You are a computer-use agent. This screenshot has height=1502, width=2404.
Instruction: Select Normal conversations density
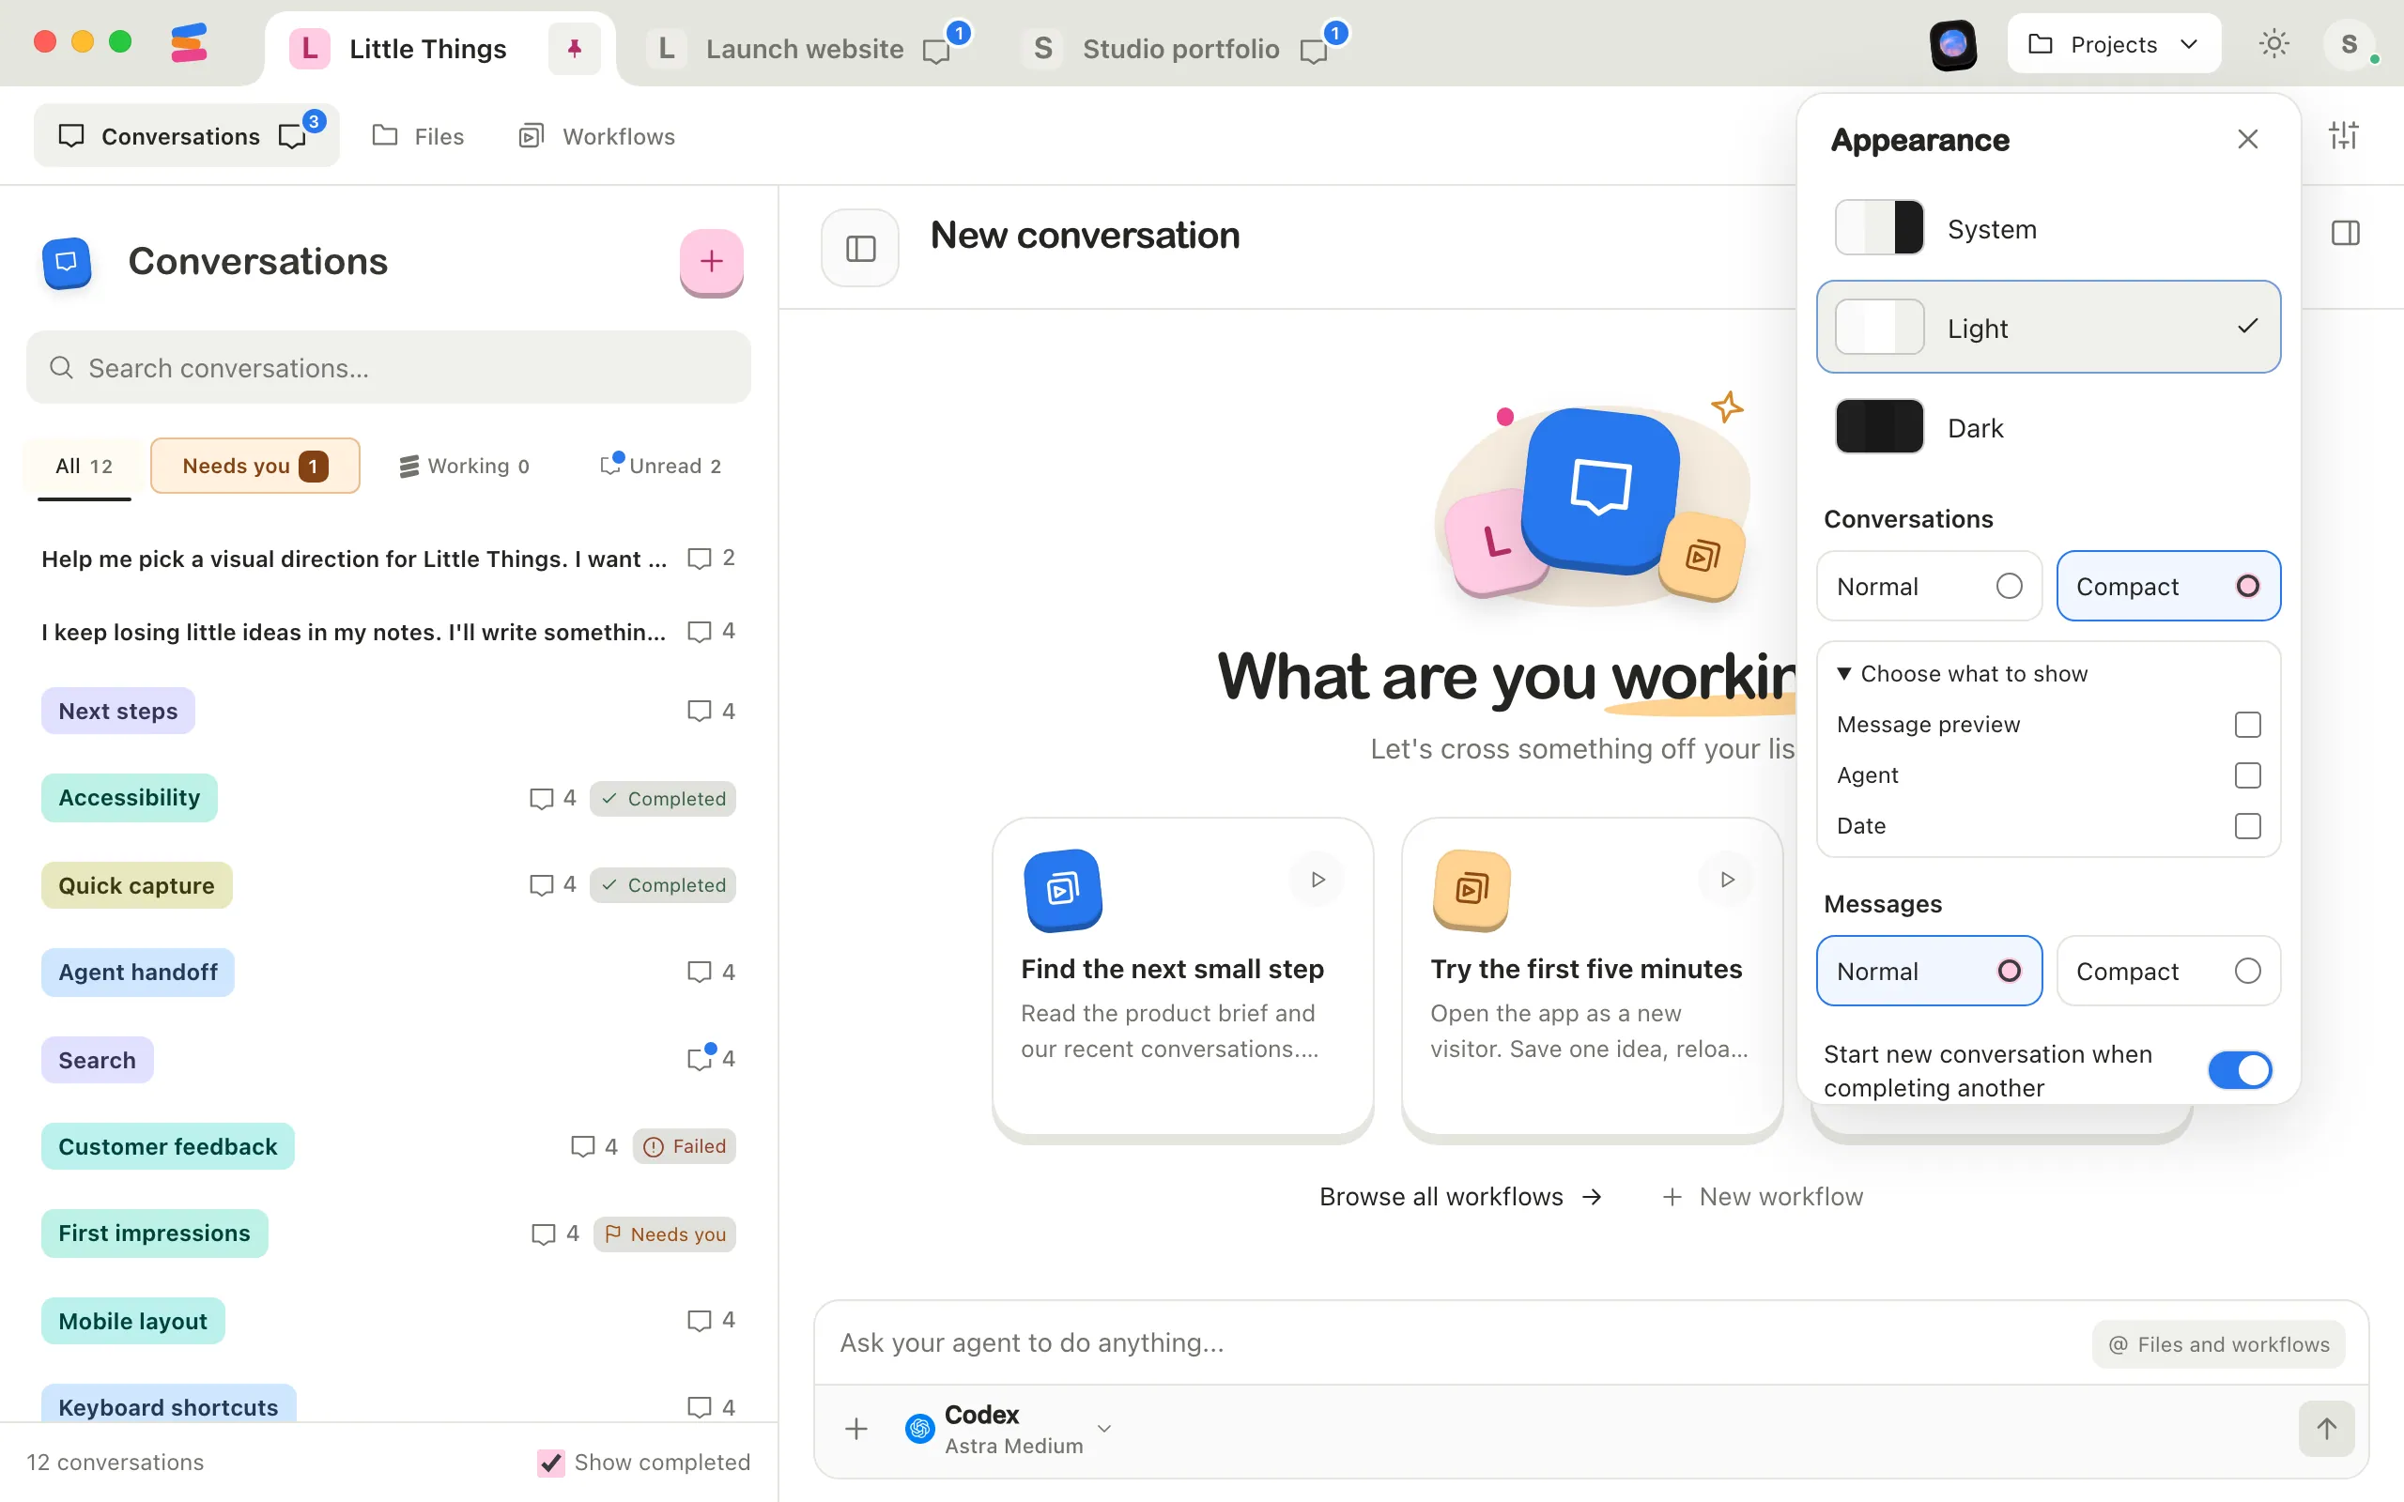[1929, 586]
